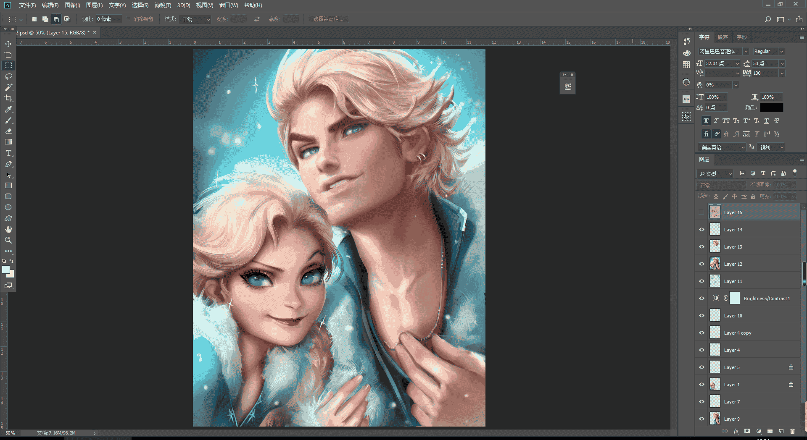The image size is (807, 440).
Task: Select the Gradient tool
Action: click(8, 142)
